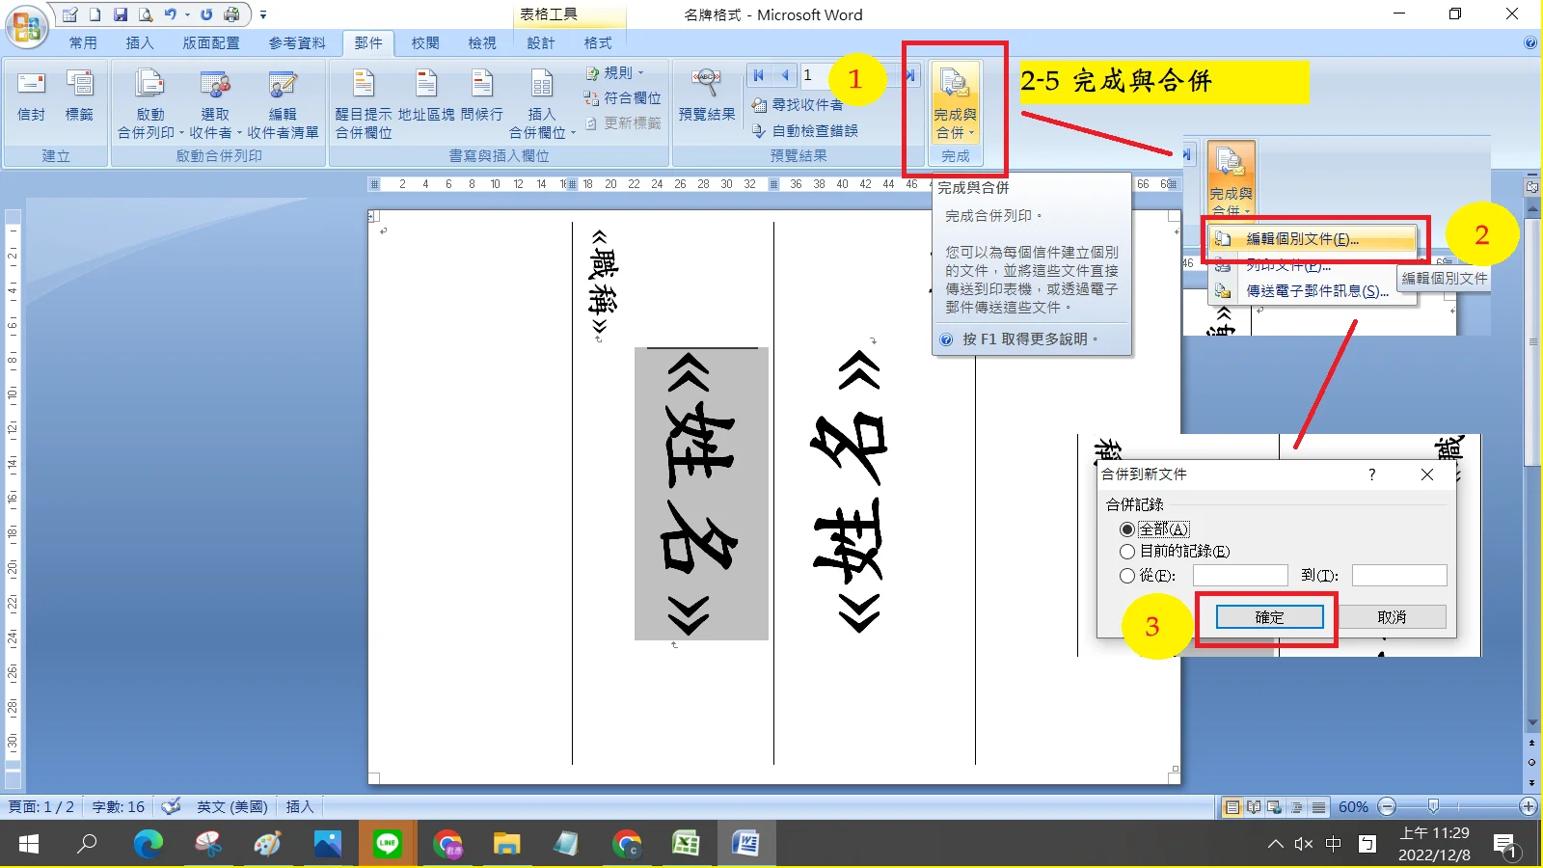Toggle 預覽結果 preview results
Screen dimensions: 1543x868
pos(707,96)
